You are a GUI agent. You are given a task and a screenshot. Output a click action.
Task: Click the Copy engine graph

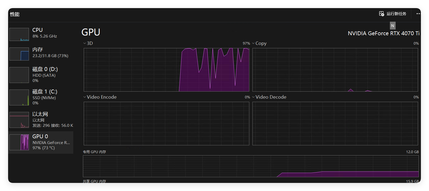coord(335,70)
